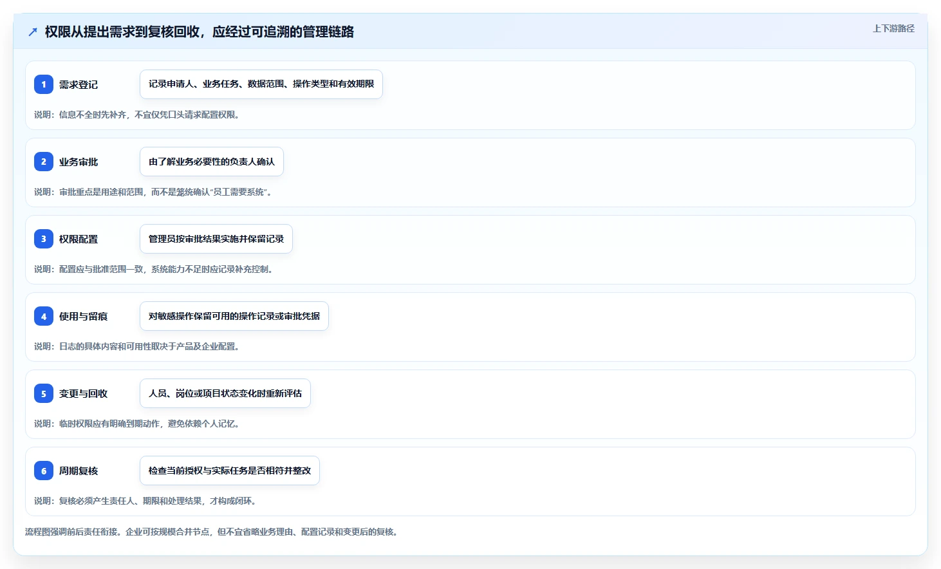This screenshot has height=569, width=941.
Task: Select the 由了解业务必要性的负责人确认 box
Action: click(x=212, y=162)
